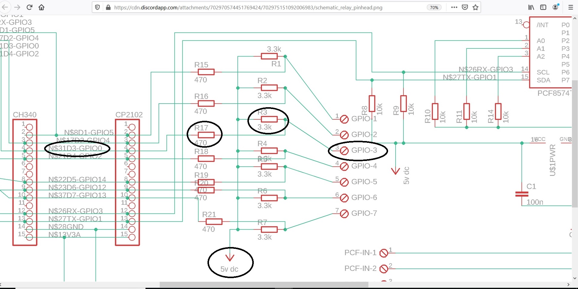This screenshot has height=289, width=578.
Task: Click the N$23D6-GPIO12 net label
Action: (77, 188)
